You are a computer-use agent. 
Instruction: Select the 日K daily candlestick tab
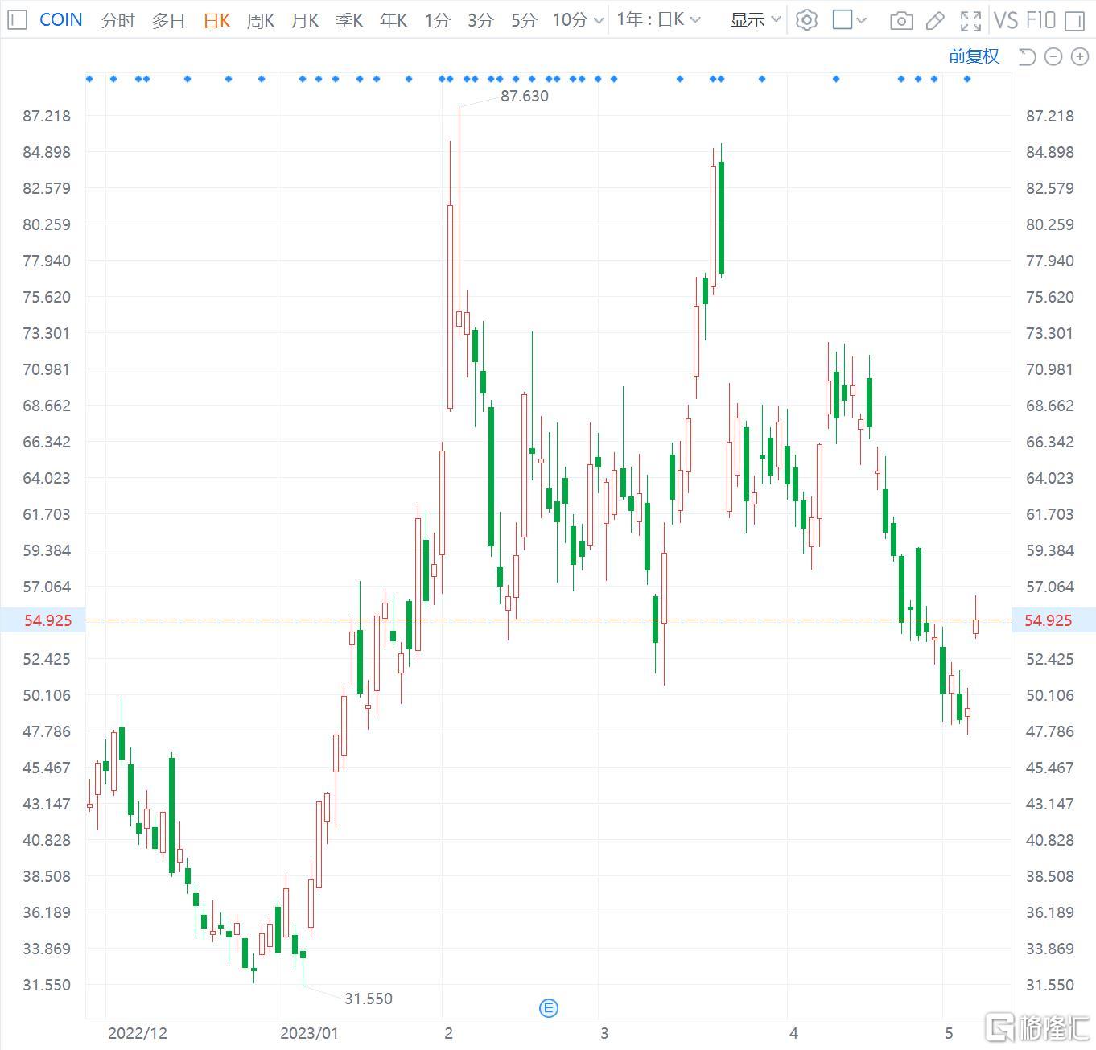pyautogui.click(x=216, y=20)
